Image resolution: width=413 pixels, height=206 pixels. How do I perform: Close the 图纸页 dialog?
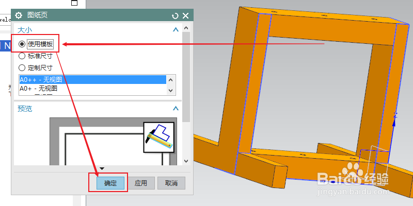tap(186, 16)
